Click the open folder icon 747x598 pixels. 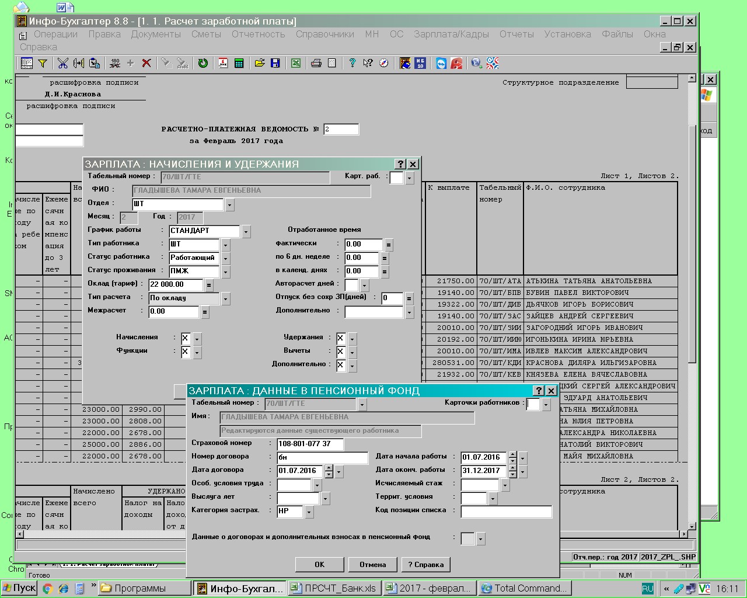[x=260, y=63]
